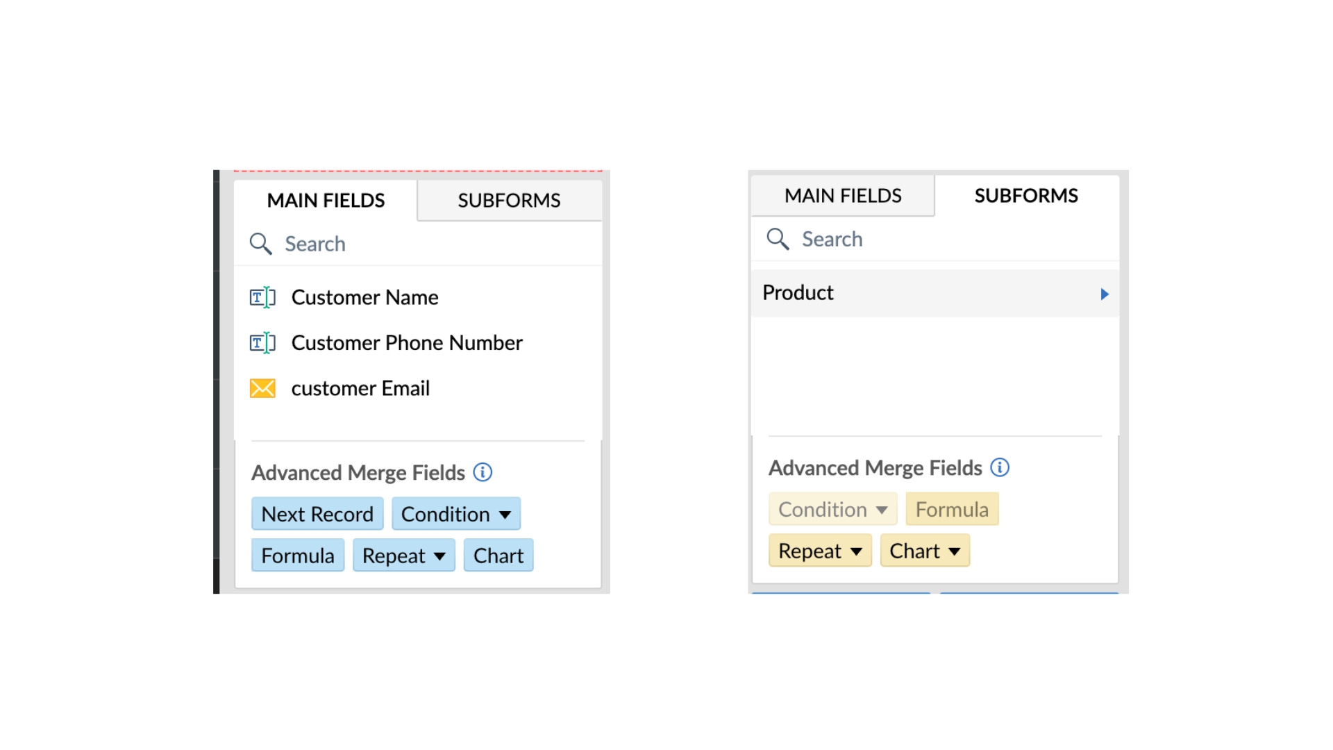Open the blue Repeat dropdown
The width and height of the screenshot is (1333, 750).
coord(404,556)
